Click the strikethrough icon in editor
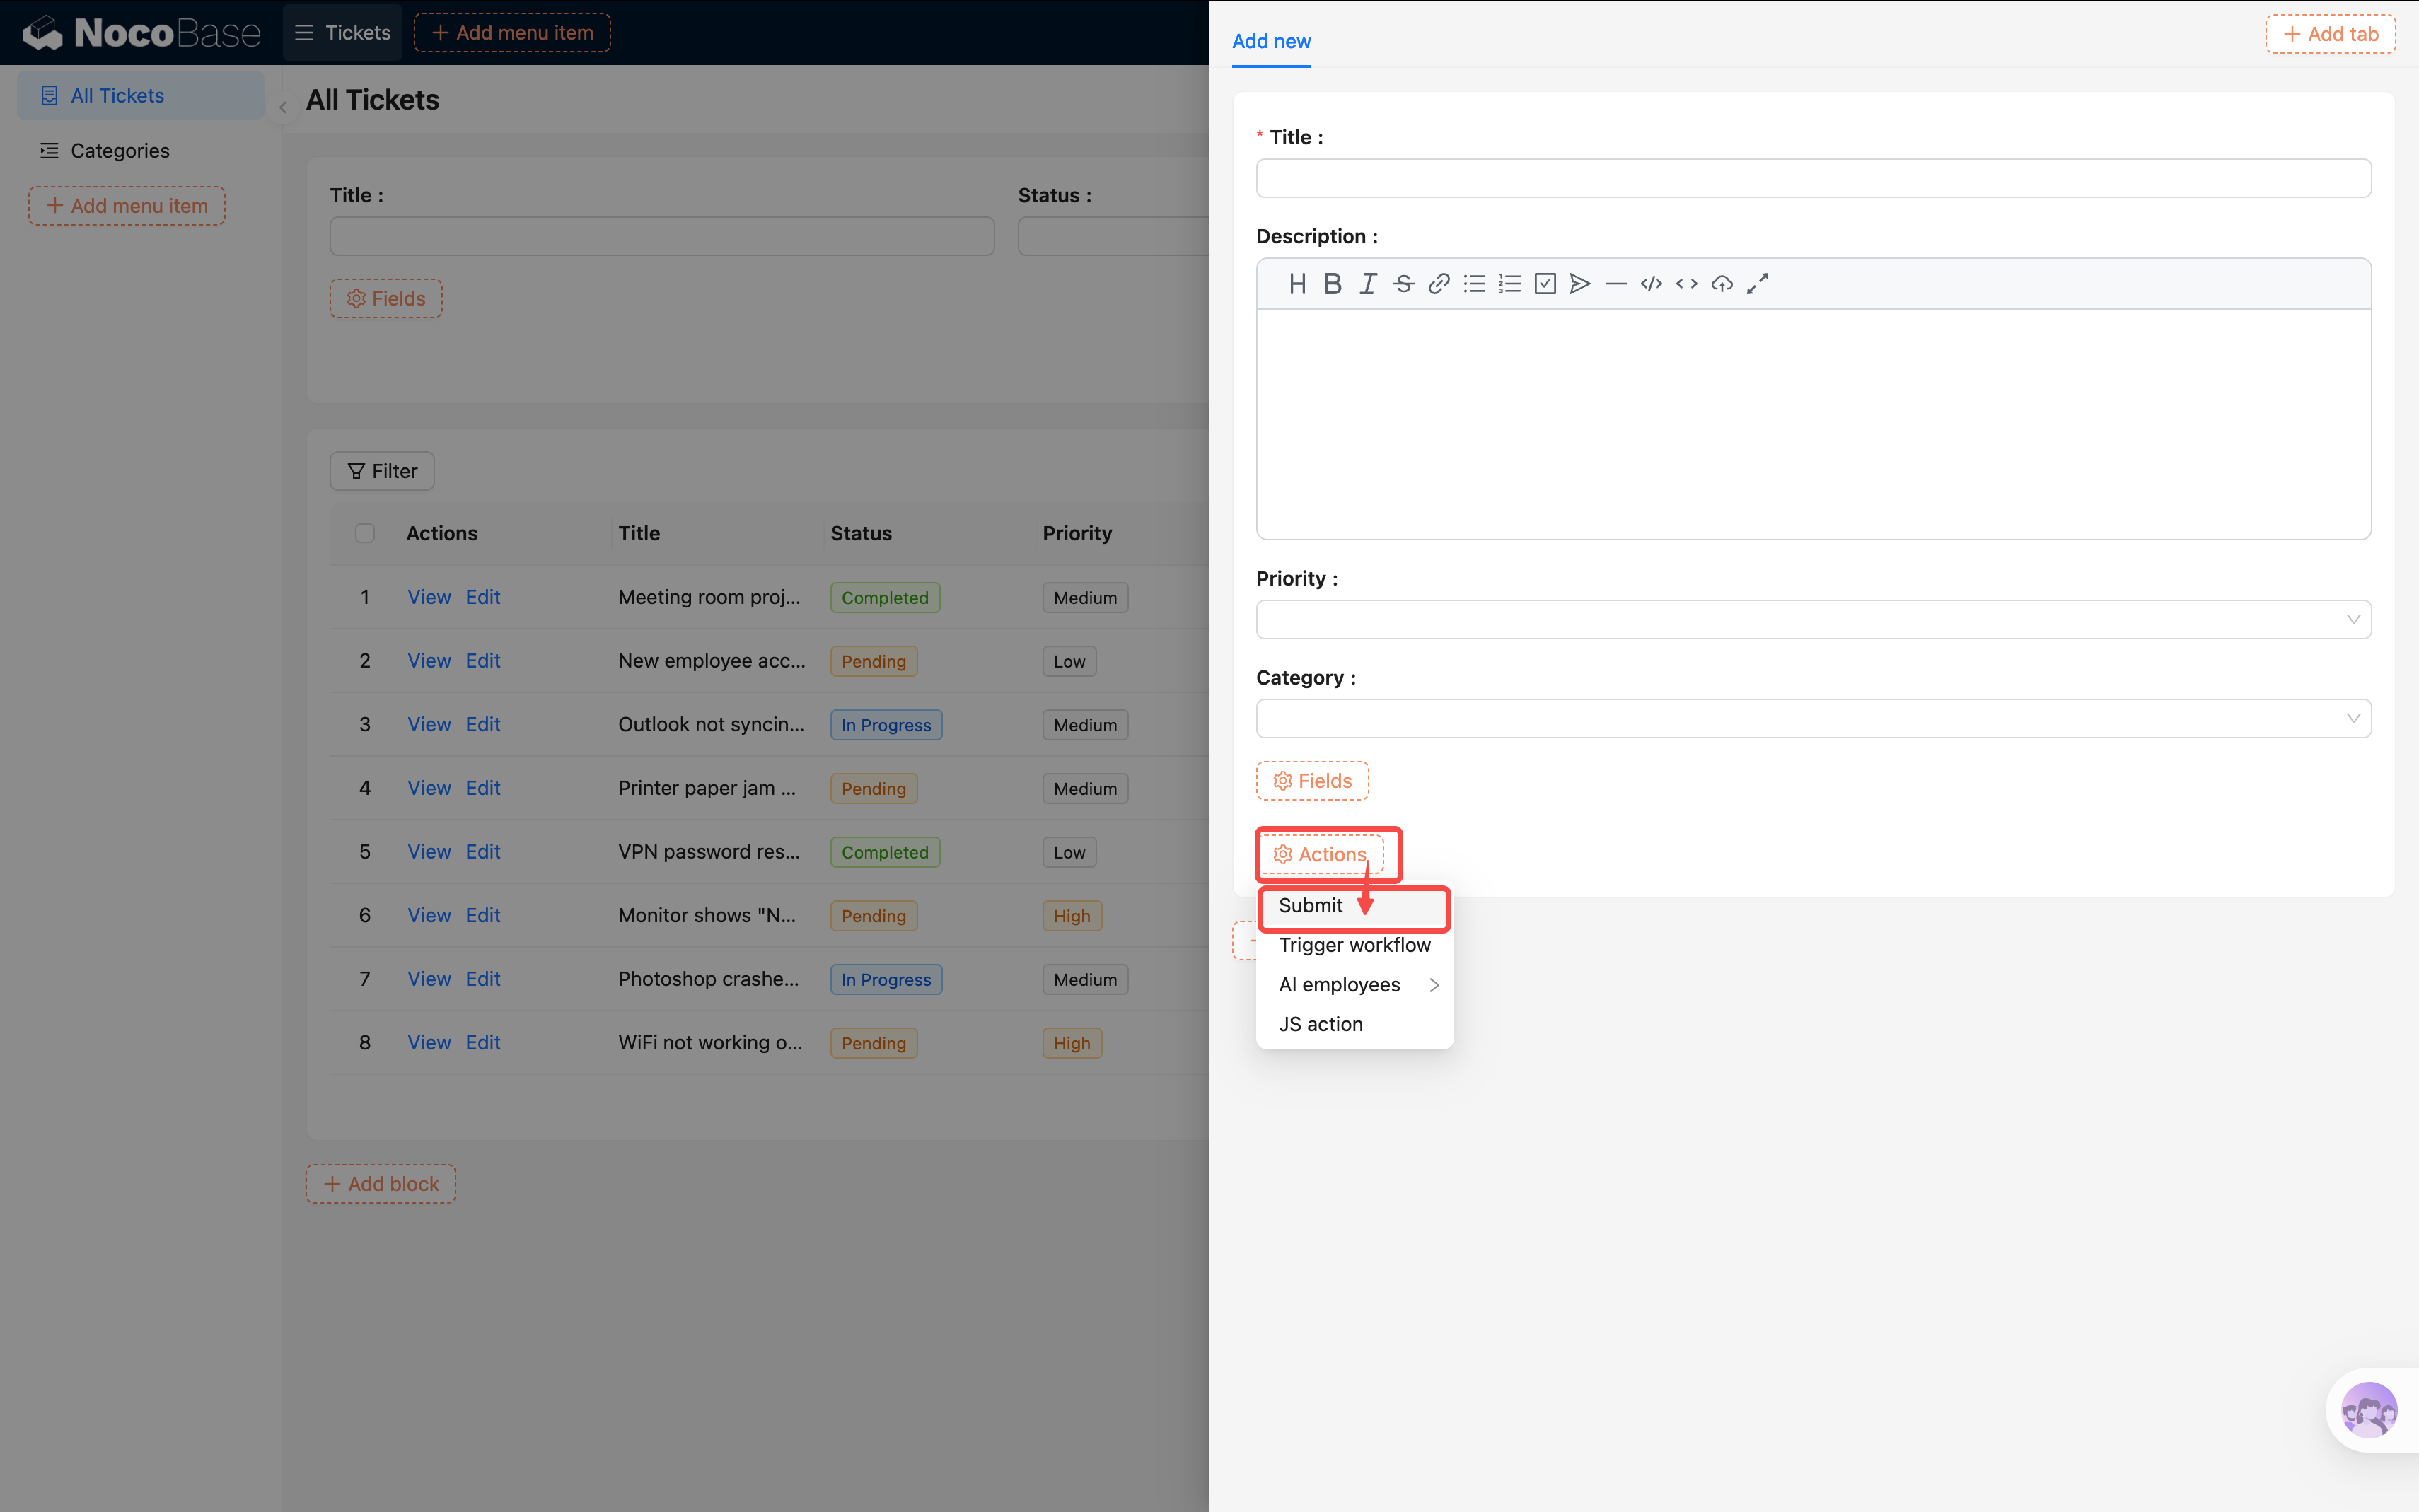The image size is (2419, 1512). coord(1403,284)
